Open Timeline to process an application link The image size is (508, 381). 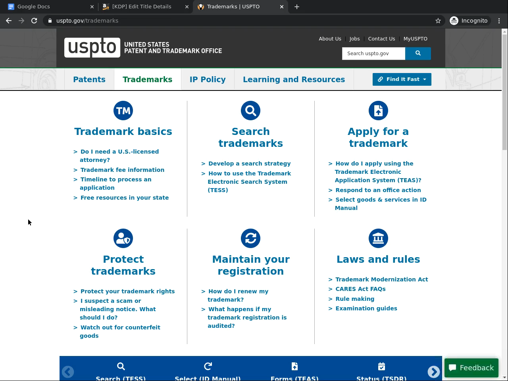115,183
